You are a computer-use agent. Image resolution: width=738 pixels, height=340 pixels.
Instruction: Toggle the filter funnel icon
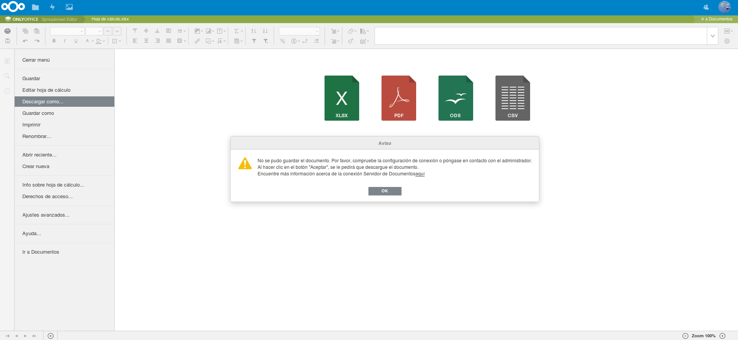click(x=254, y=41)
